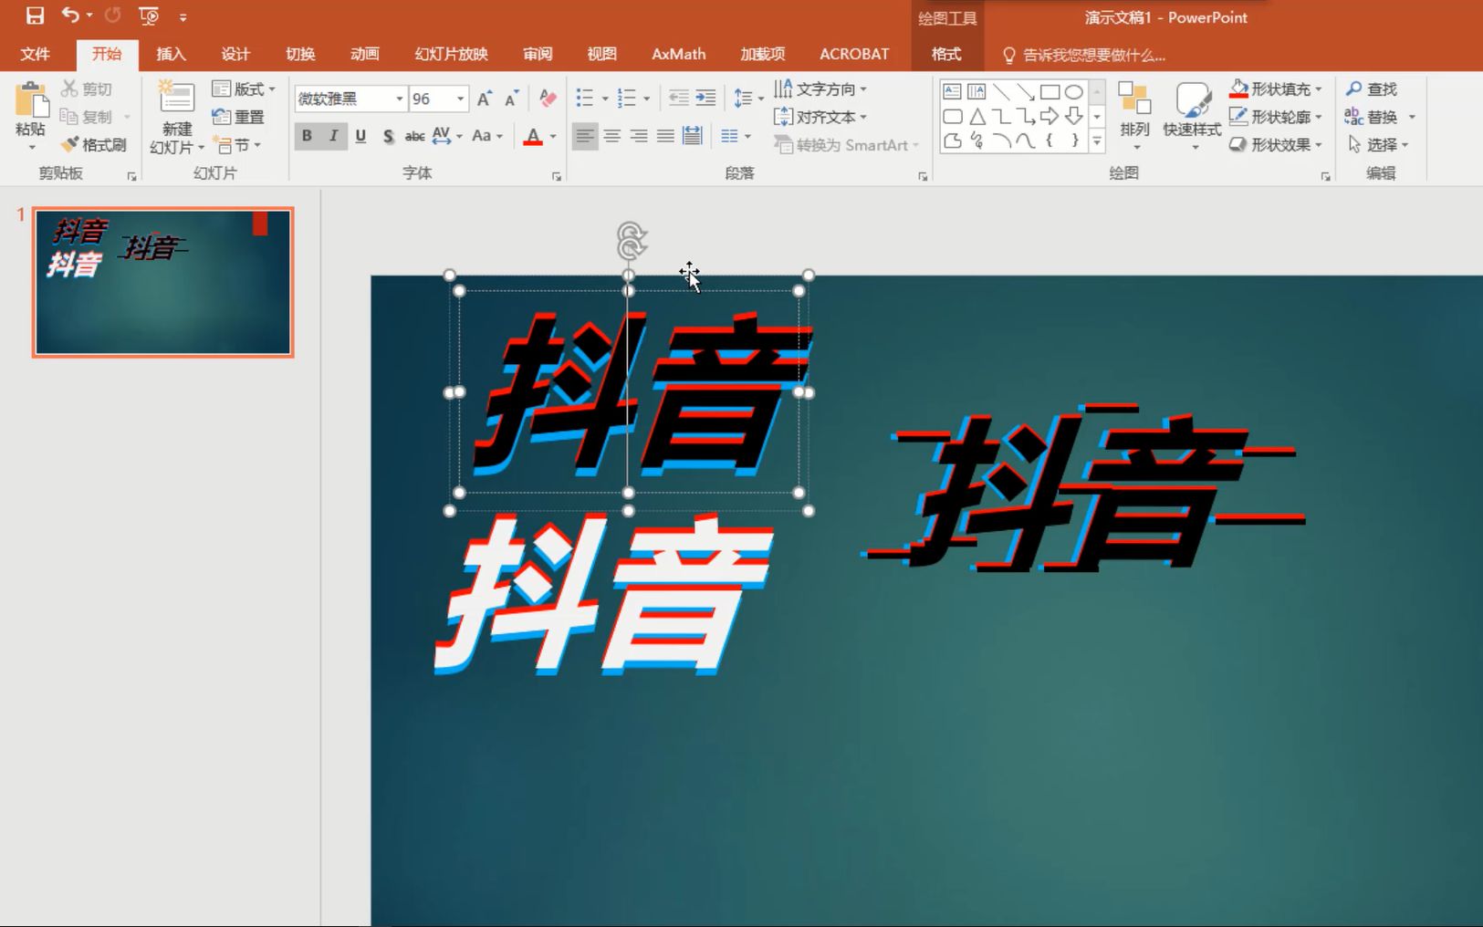Center the text
The height and width of the screenshot is (927, 1483).
coord(611,136)
